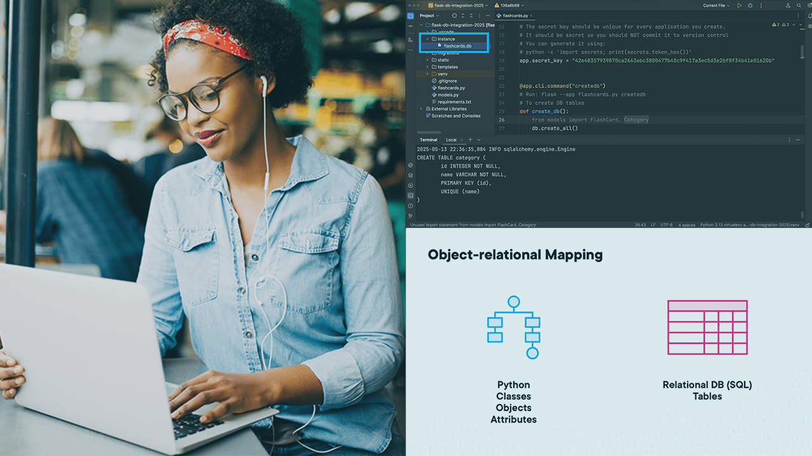This screenshot has width=812, height=456.
Task: Open the Git tool window icon
Action: 410,216
